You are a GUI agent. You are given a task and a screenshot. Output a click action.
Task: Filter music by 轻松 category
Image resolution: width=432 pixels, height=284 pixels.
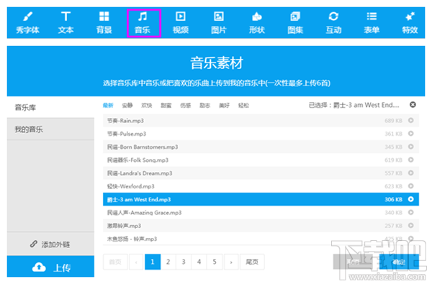(243, 106)
